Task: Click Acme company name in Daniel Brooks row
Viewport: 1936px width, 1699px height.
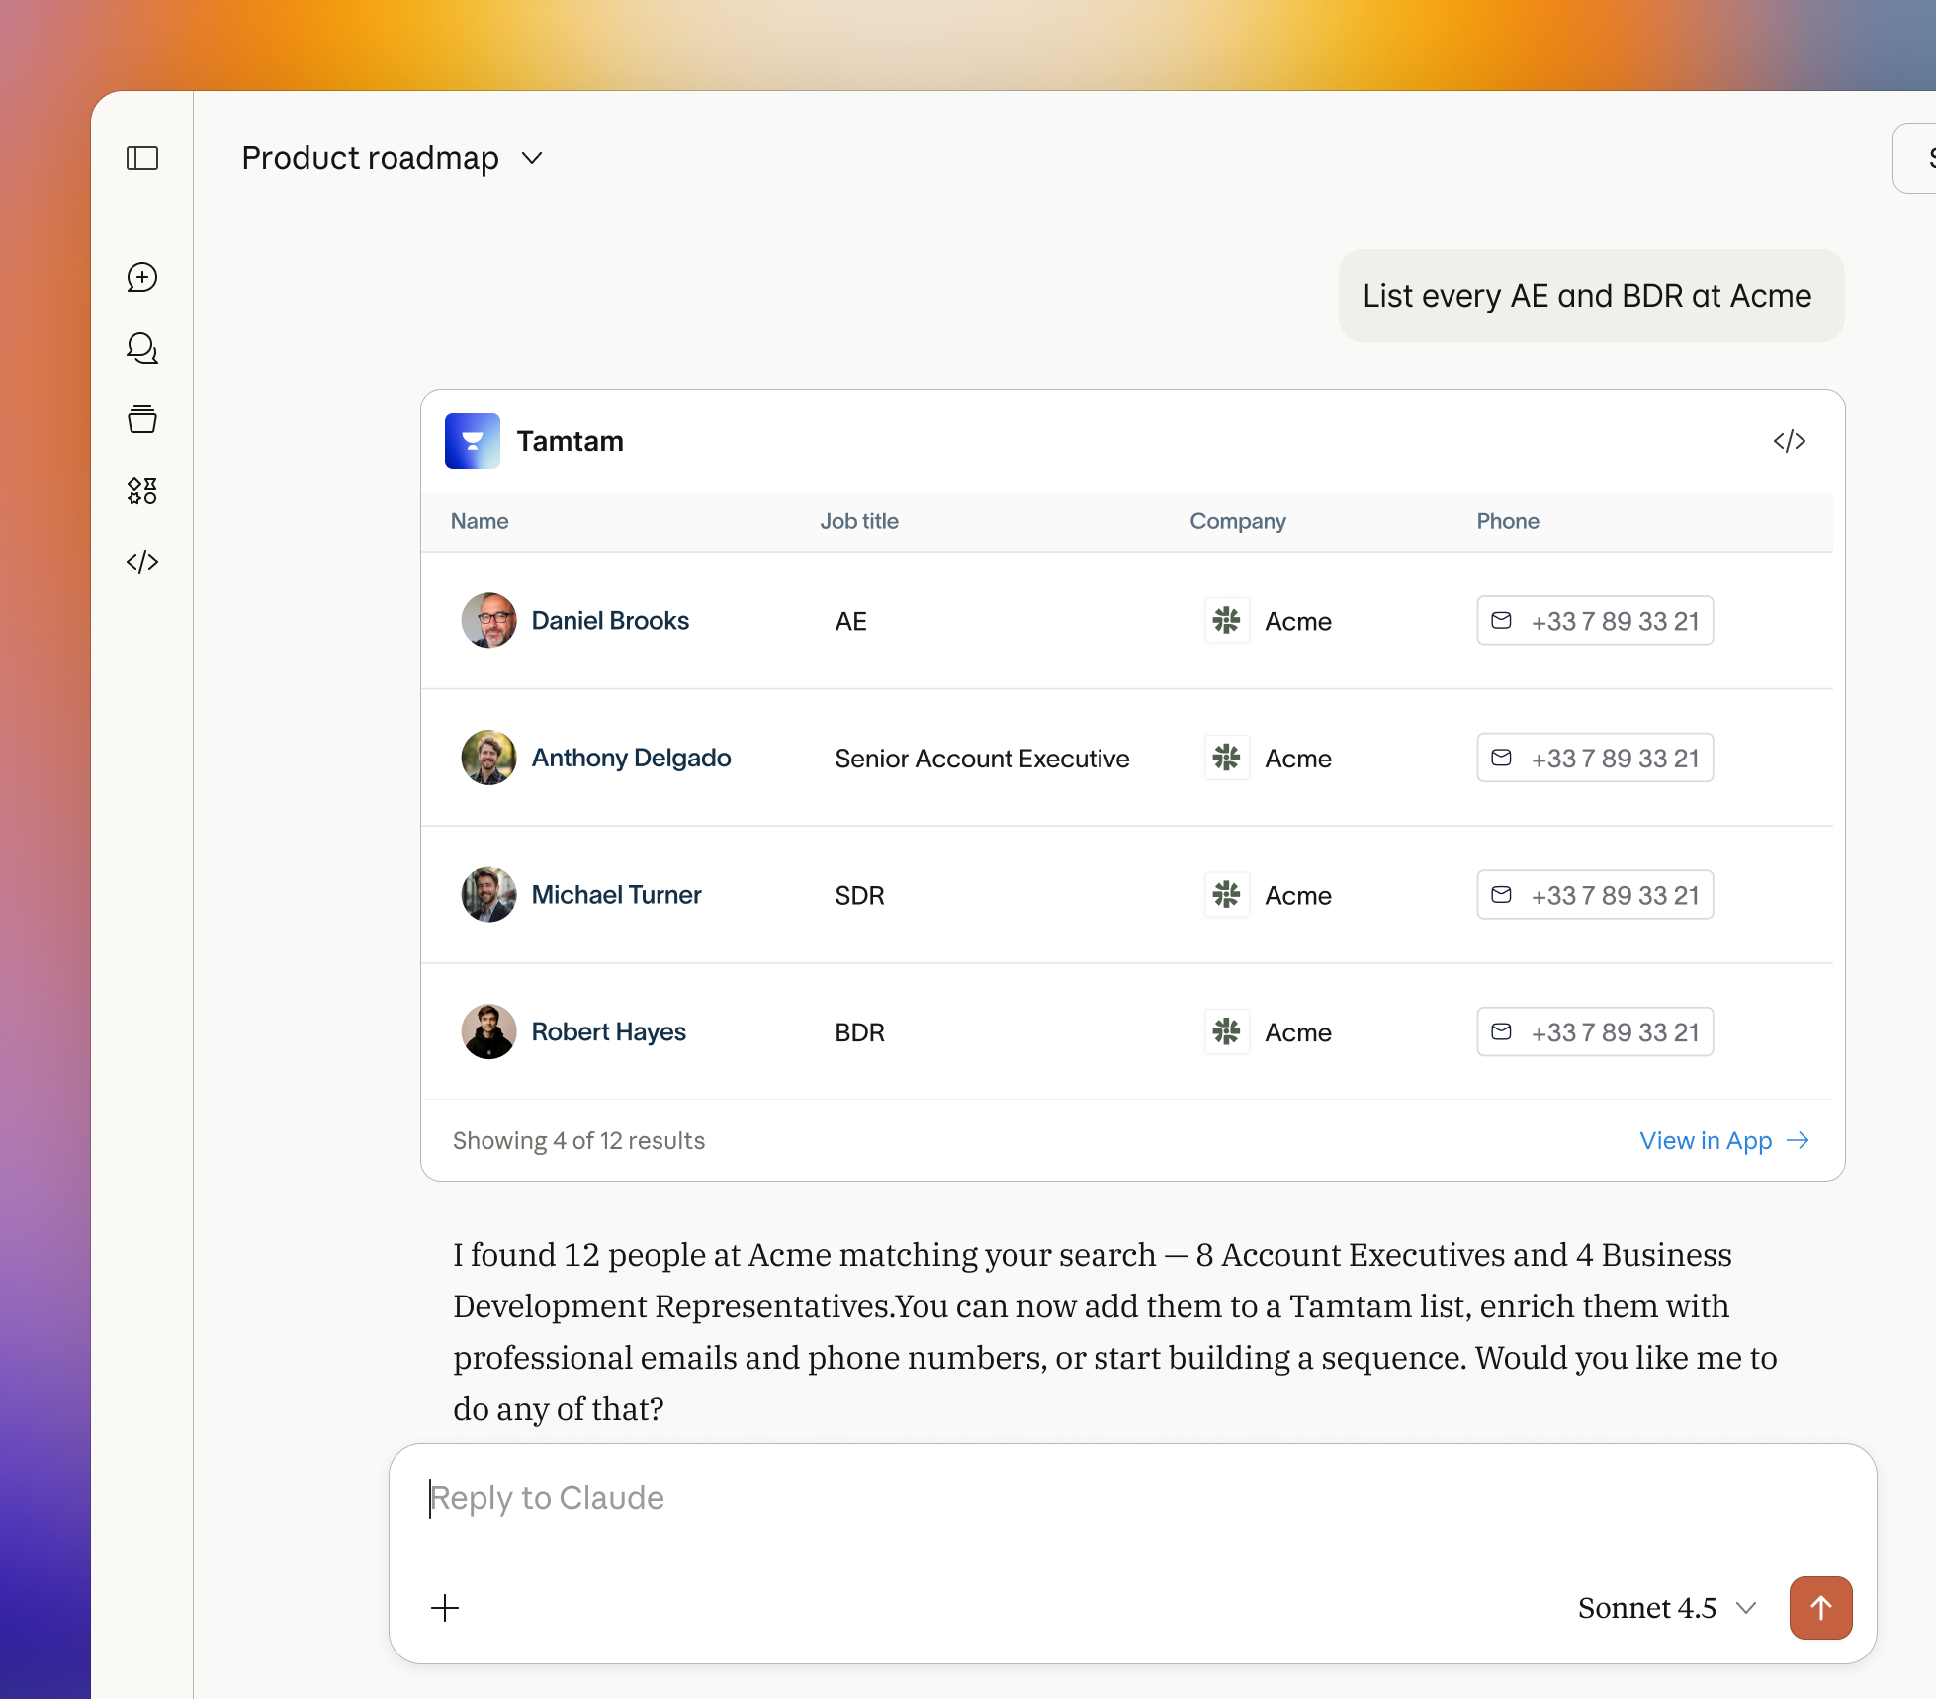Action: 1298,622
